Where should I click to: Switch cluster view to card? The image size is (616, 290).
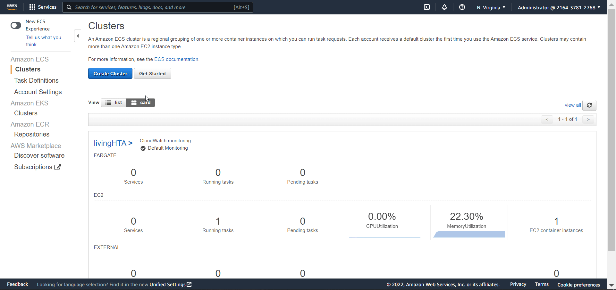(x=140, y=103)
